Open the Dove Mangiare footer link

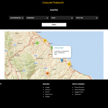coord(79,90)
